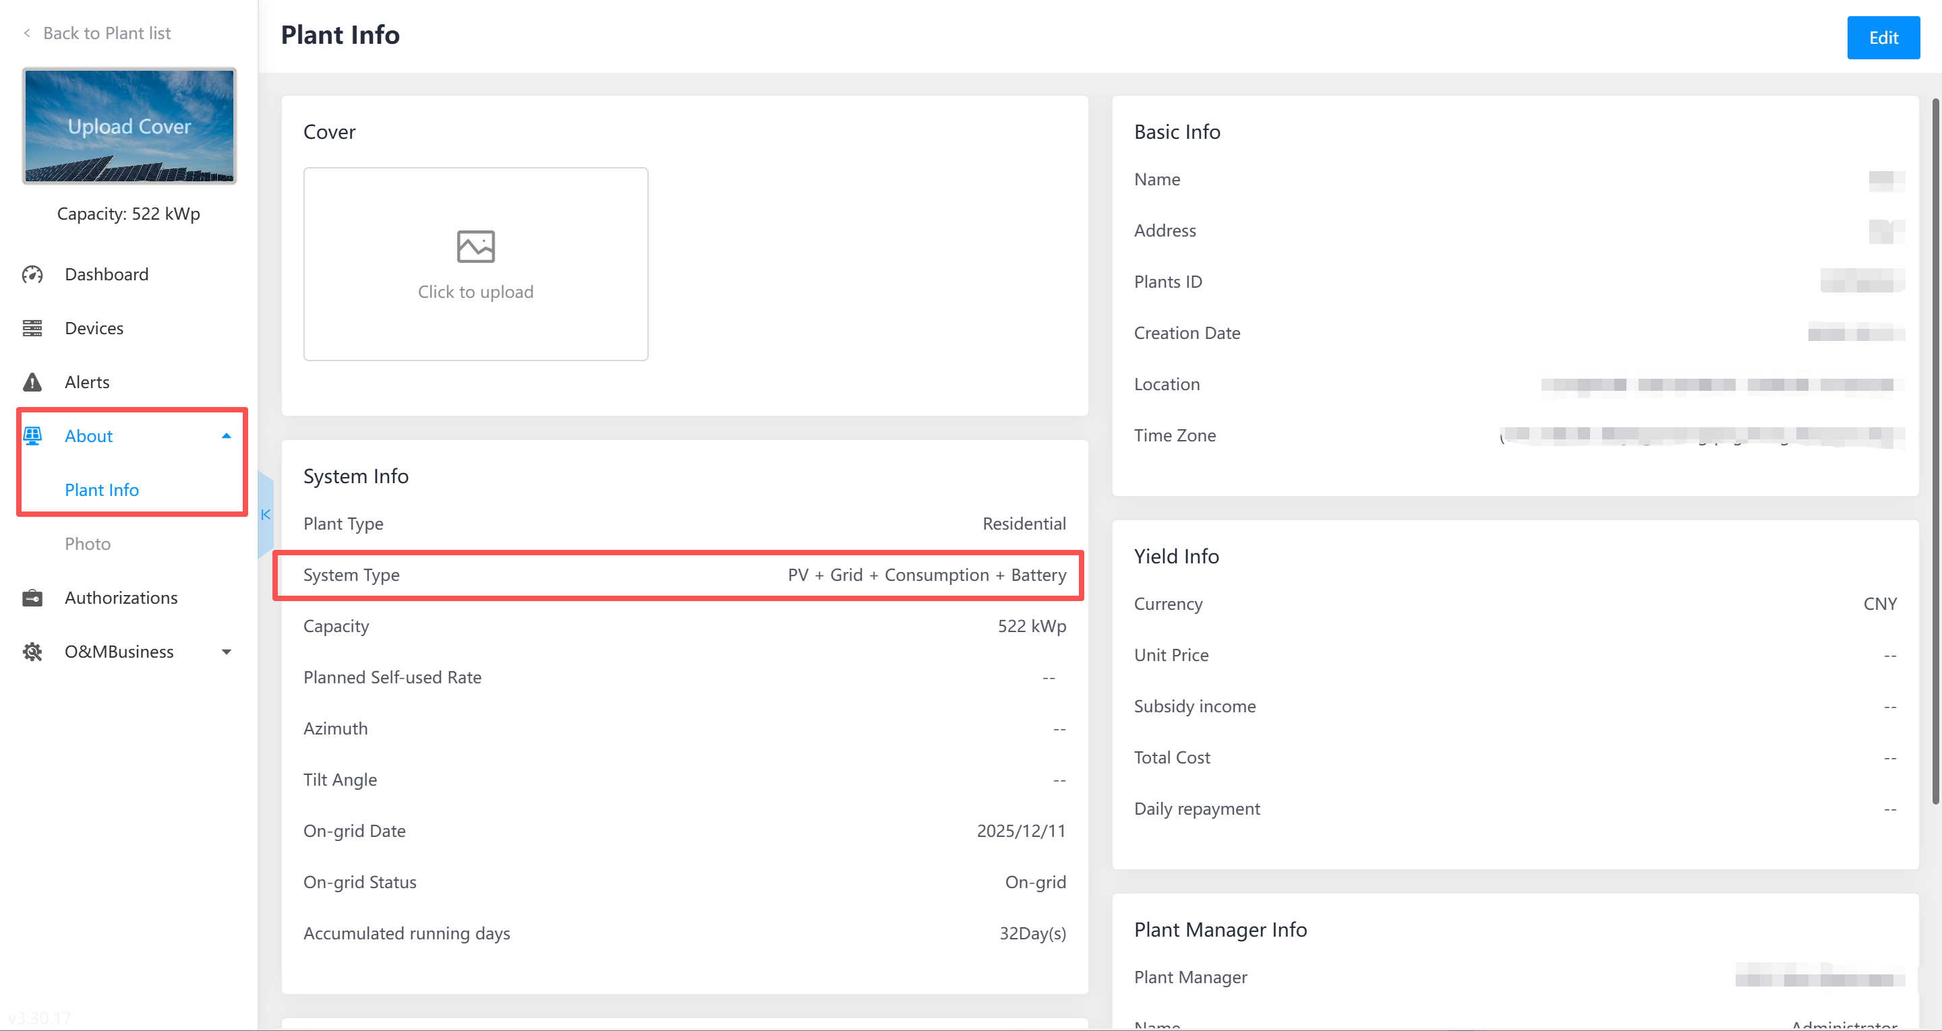Open the Authorizations menu entry
The image size is (1942, 1031).
(x=121, y=598)
